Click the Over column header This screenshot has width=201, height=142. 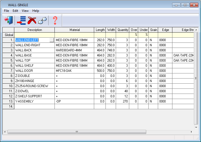[x=134, y=30]
